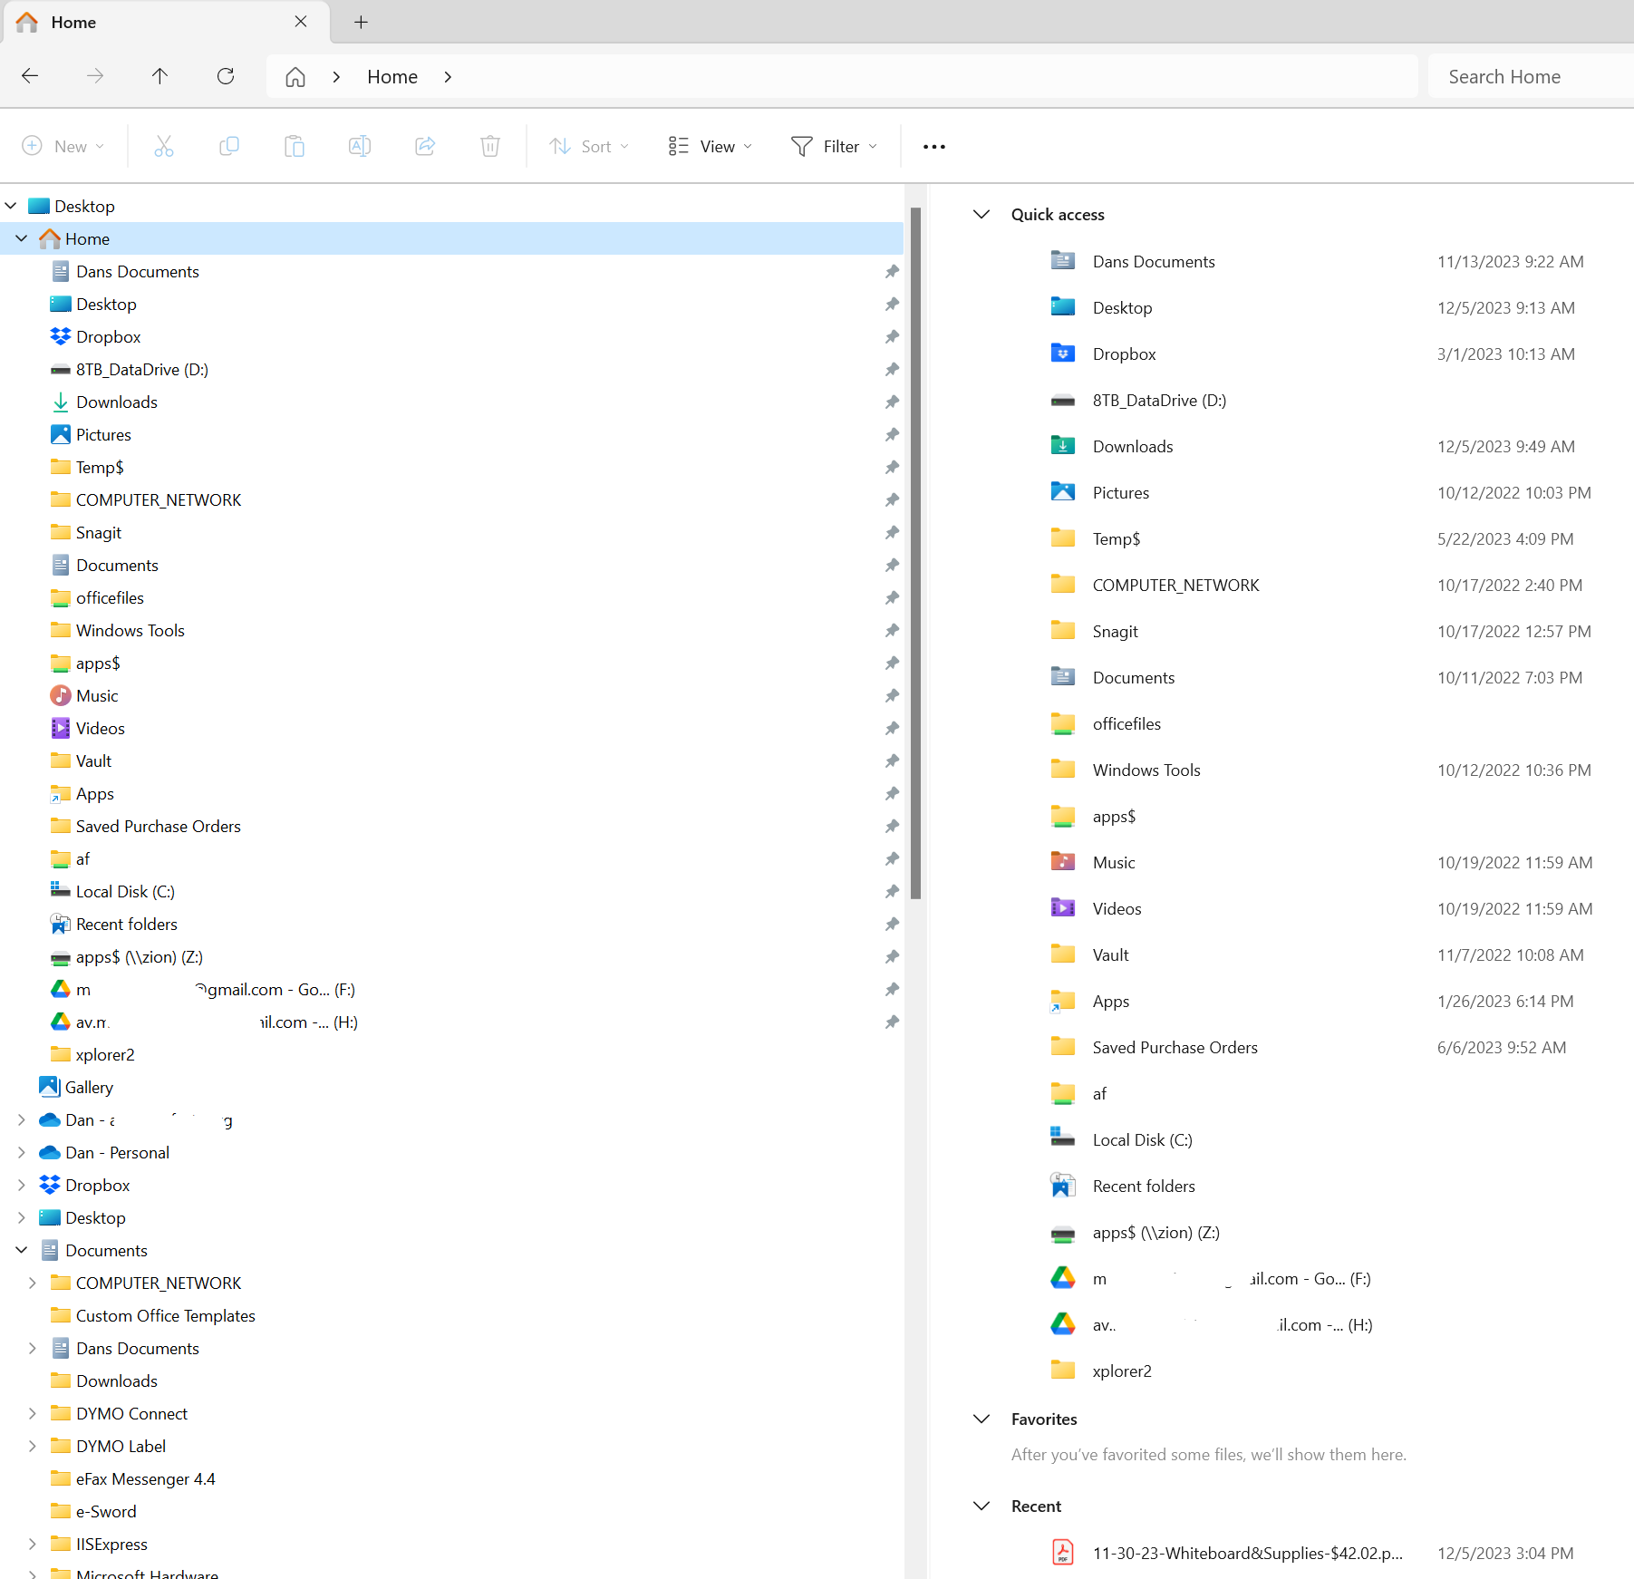Navigate up one folder level
Viewport: 1634px width, 1579px height.
[160, 76]
